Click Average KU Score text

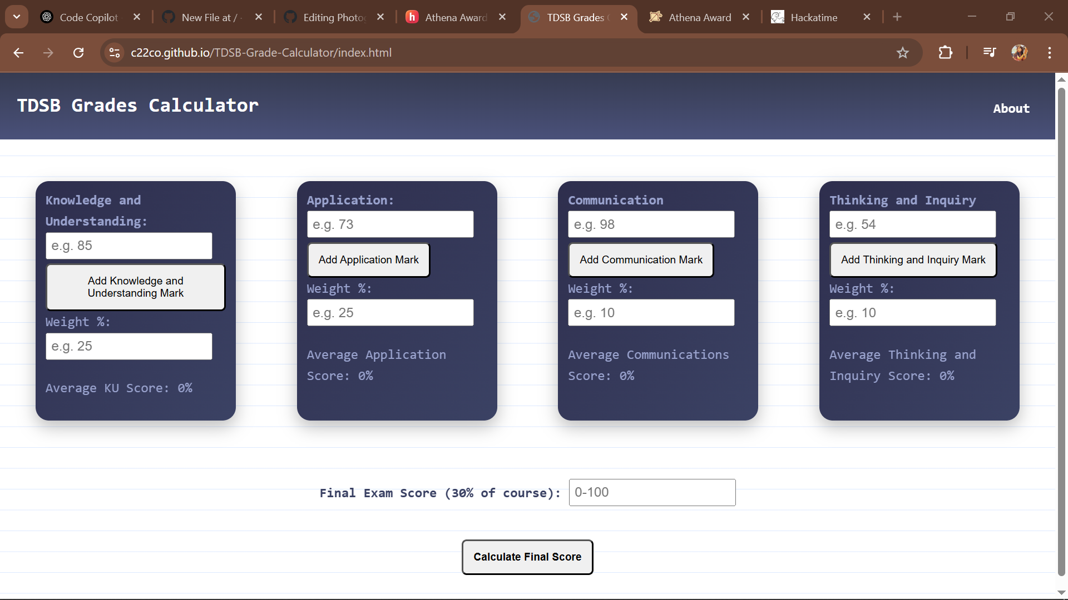(x=119, y=388)
